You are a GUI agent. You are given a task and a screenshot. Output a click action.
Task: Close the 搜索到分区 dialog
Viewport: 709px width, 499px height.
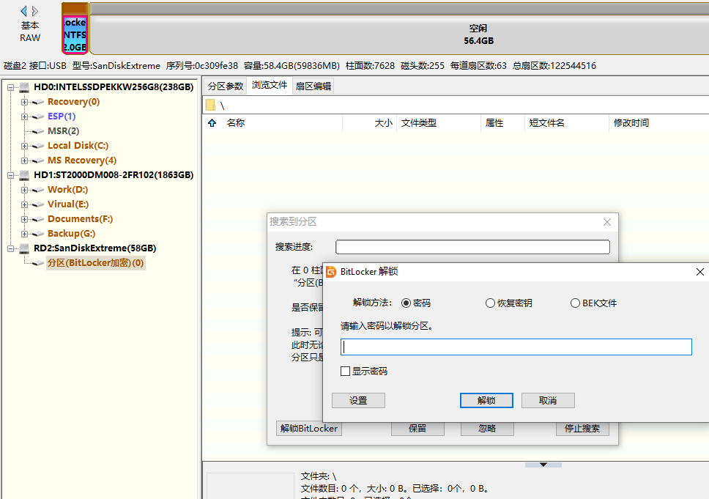coord(607,222)
